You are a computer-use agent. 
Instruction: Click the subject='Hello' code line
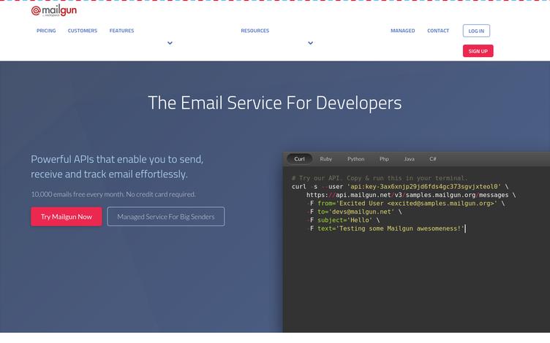(344, 220)
